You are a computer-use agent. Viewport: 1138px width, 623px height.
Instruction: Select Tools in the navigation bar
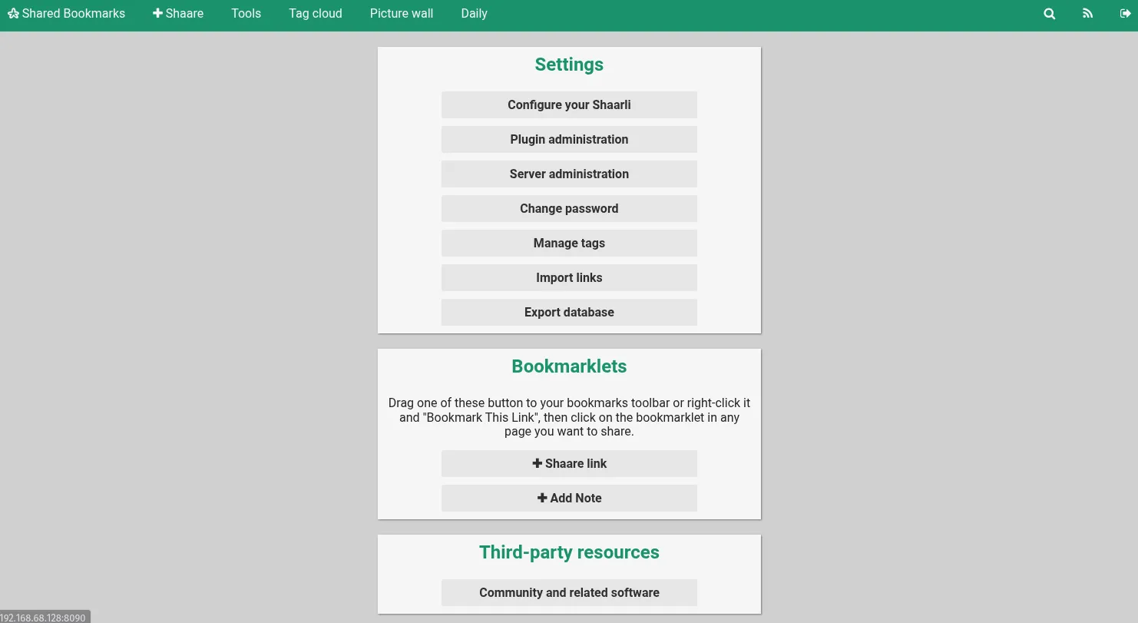tap(246, 13)
